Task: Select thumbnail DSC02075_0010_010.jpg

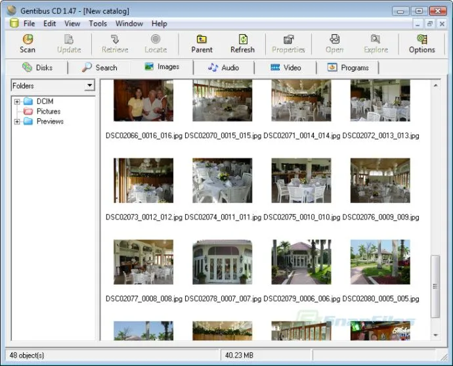Action: 301,181
